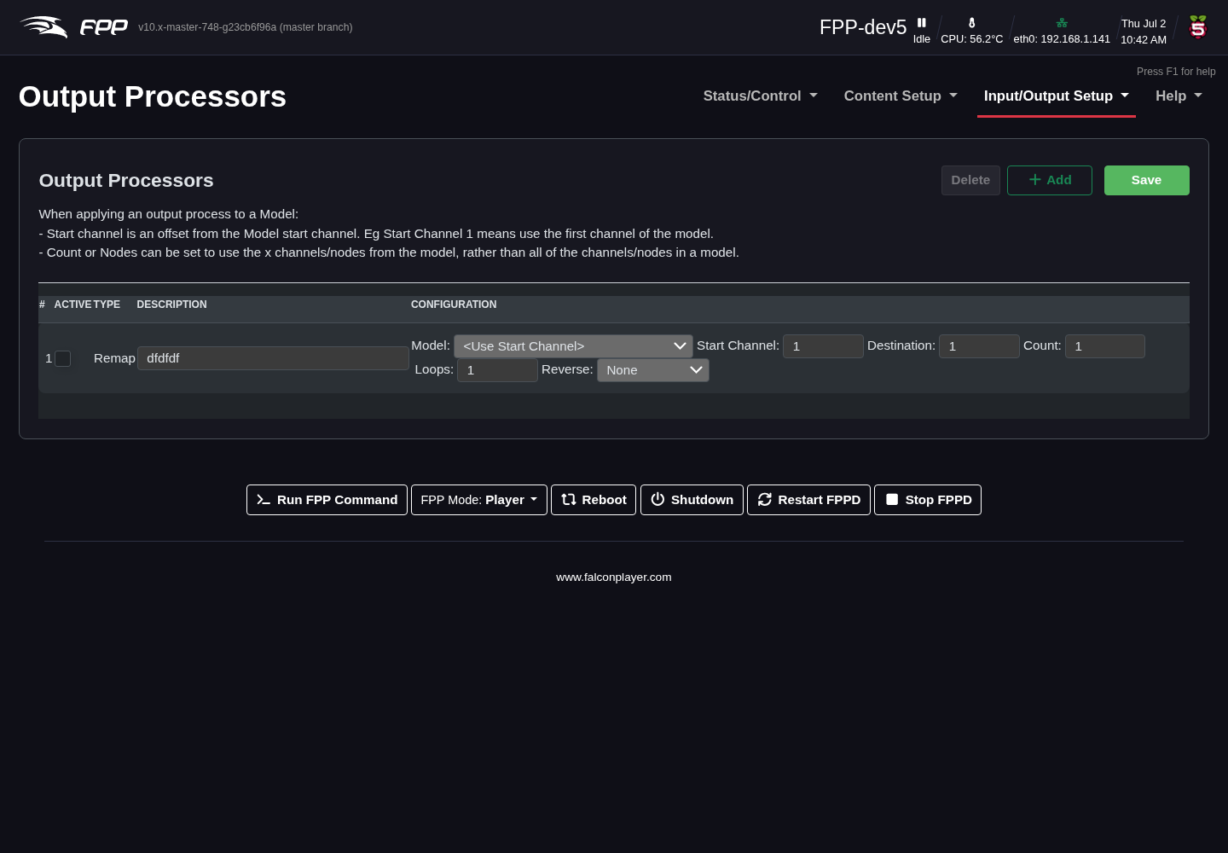Viewport: 1228px width, 853px height.
Task: Open the Content Setup menu
Action: [x=901, y=96]
